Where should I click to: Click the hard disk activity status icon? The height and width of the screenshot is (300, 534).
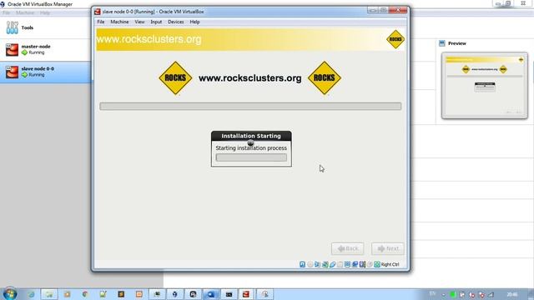(x=302, y=264)
